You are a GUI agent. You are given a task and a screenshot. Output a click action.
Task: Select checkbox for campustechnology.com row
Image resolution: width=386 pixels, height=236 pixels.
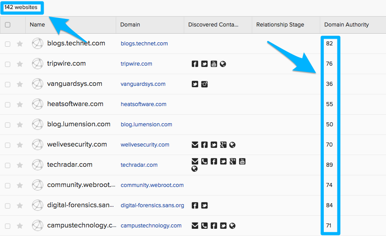(8, 226)
